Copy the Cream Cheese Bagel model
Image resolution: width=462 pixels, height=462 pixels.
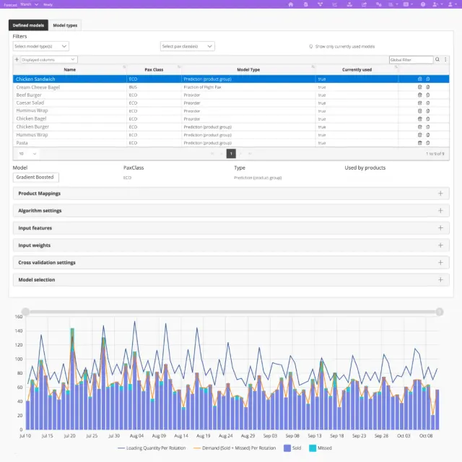tap(428, 87)
